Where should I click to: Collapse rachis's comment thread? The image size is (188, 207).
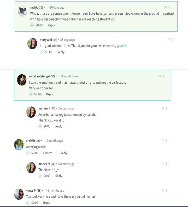coord(171,8)
